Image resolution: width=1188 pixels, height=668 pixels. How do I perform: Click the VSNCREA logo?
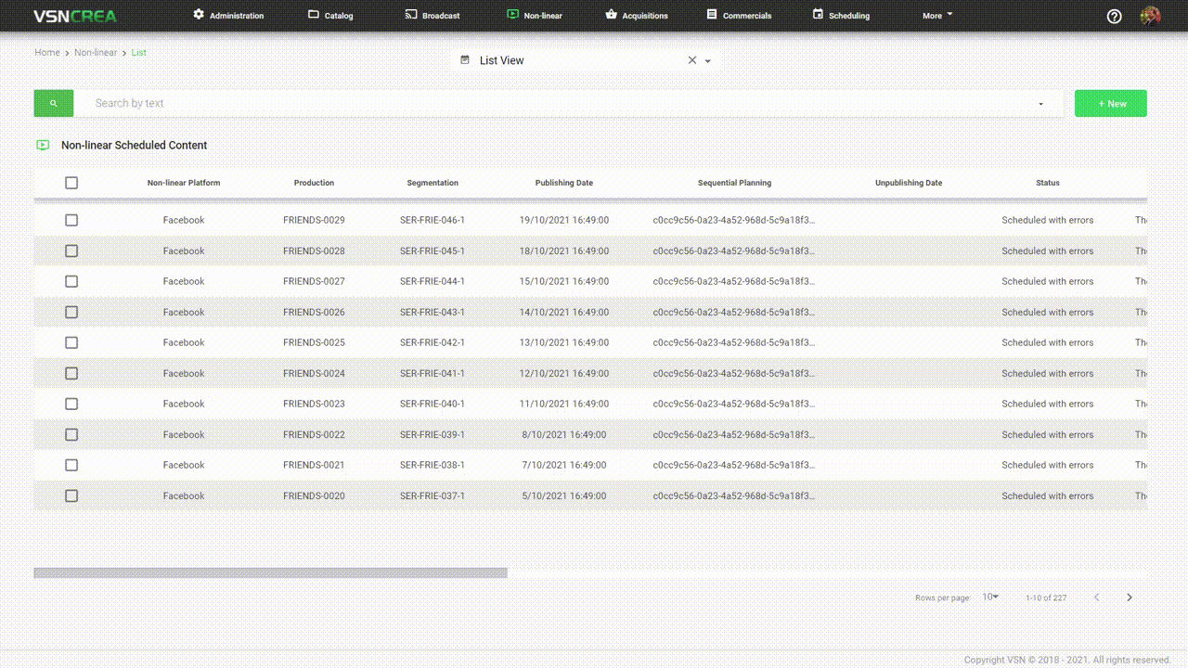point(74,16)
